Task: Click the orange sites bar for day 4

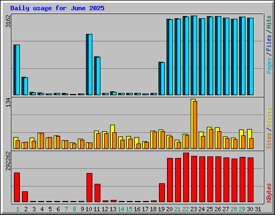Action: [x=42, y=141]
